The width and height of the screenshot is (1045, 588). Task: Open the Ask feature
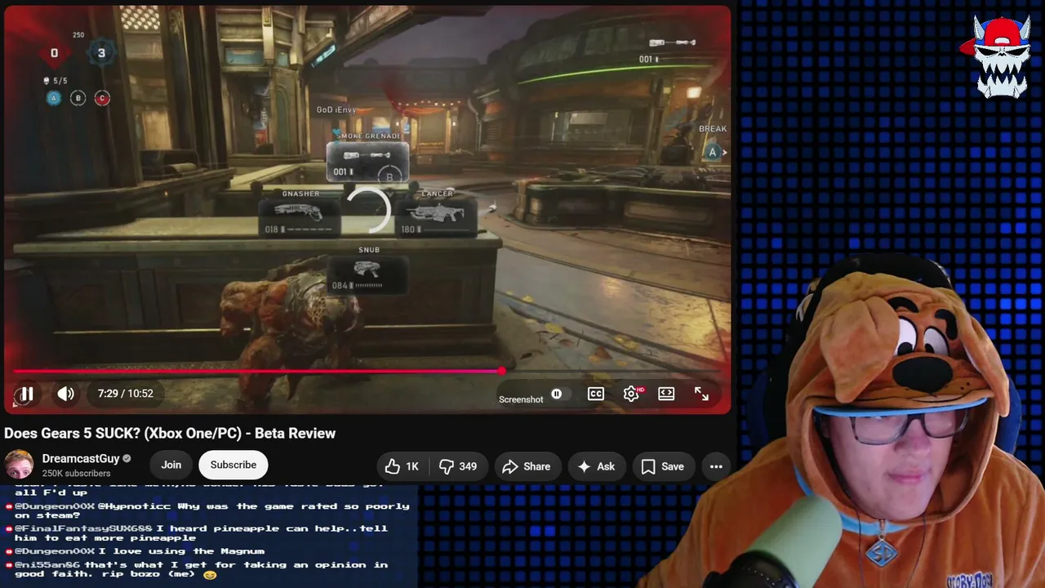[x=596, y=466]
